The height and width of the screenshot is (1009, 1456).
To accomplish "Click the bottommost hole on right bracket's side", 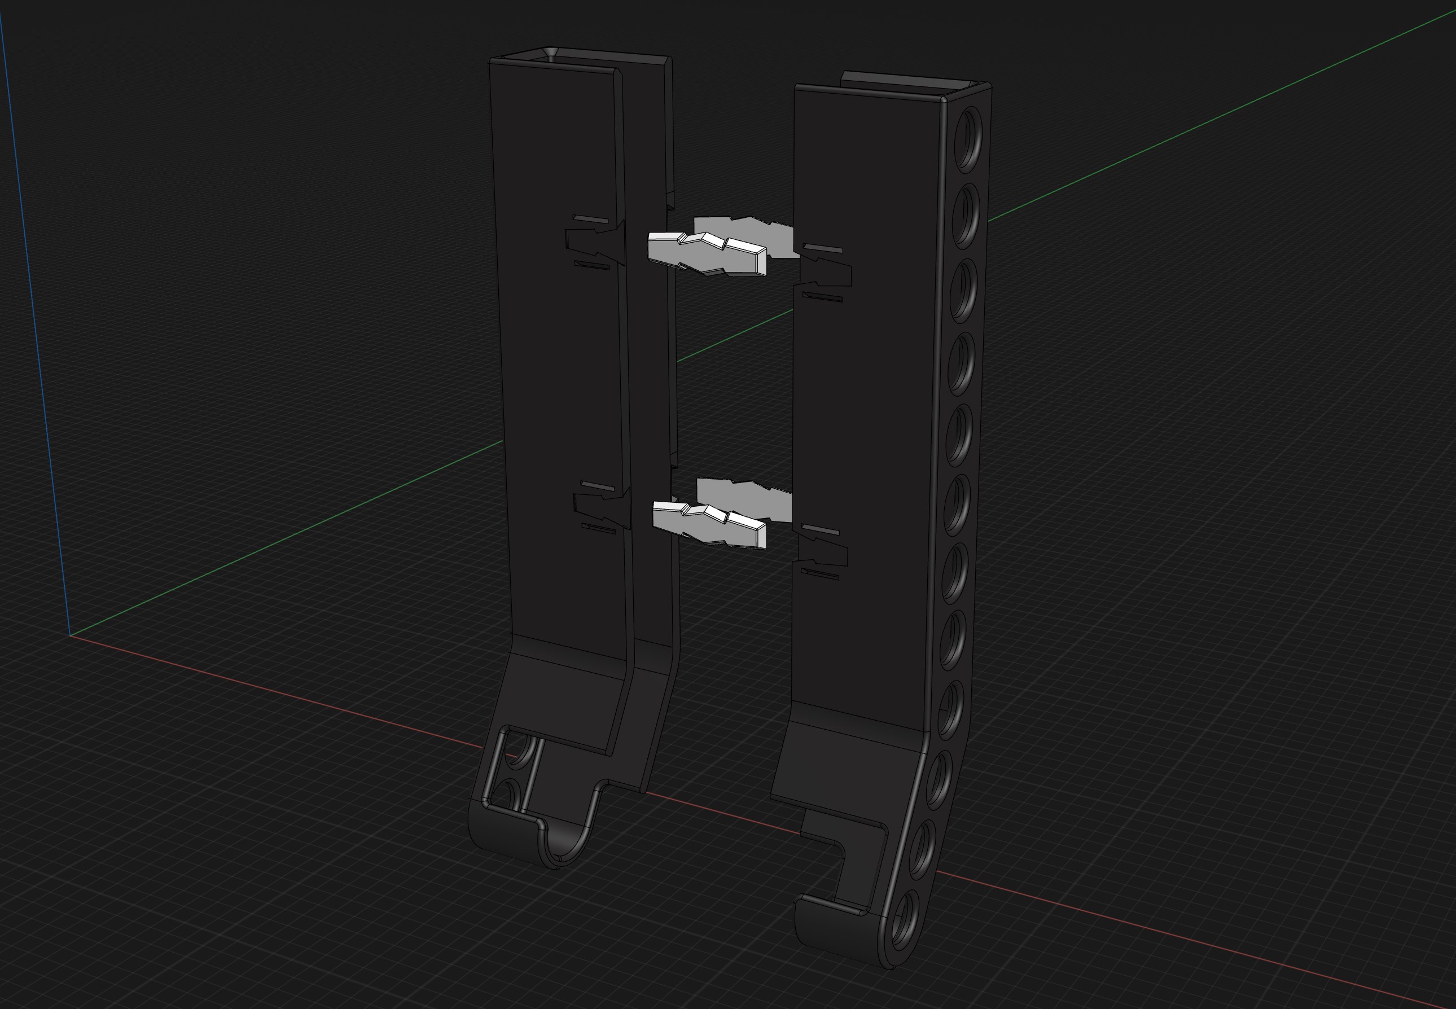I will point(904,919).
